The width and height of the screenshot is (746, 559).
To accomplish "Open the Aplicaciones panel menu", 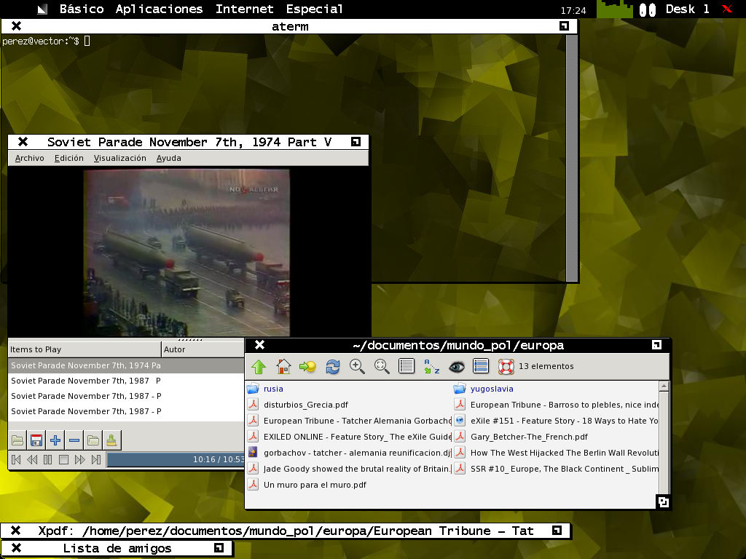I will (159, 9).
